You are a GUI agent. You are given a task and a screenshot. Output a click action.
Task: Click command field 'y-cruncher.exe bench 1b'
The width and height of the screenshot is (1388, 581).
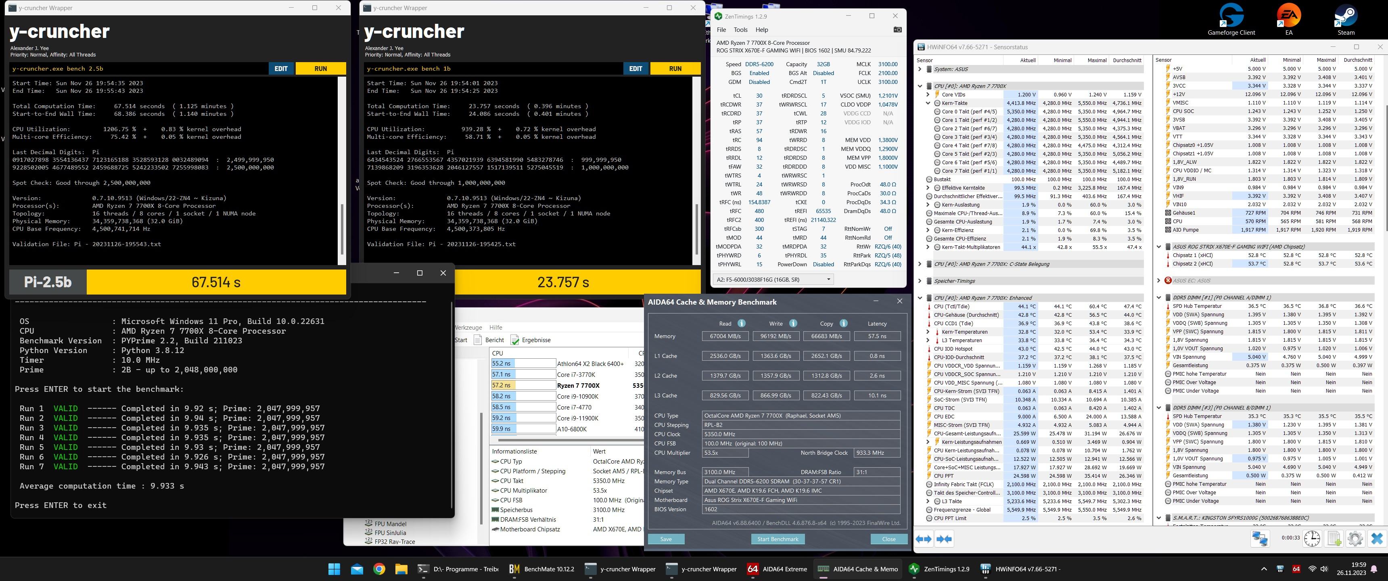[493, 69]
